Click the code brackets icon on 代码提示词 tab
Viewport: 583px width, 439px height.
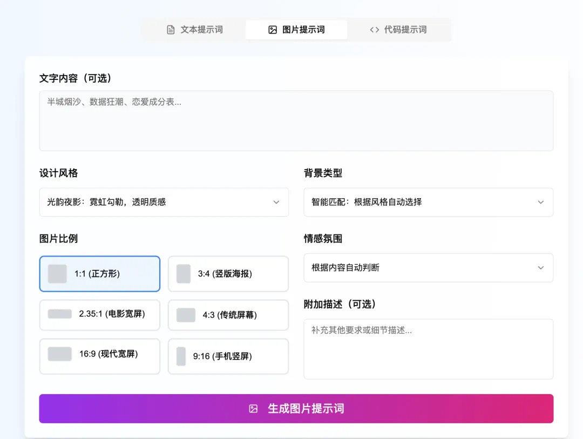click(x=374, y=30)
